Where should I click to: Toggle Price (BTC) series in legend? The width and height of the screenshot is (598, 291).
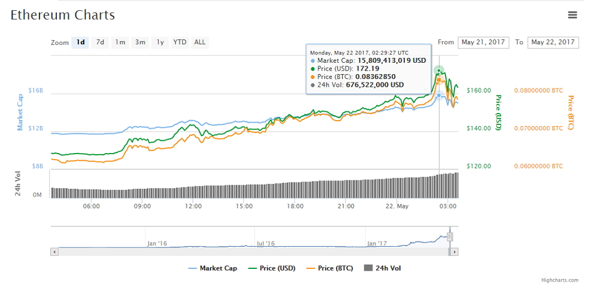(329, 268)
